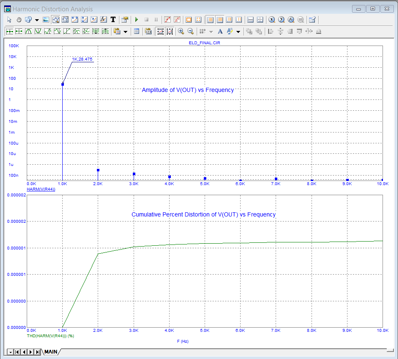Toggle the third orange vertical lines button

pos(229,20)
